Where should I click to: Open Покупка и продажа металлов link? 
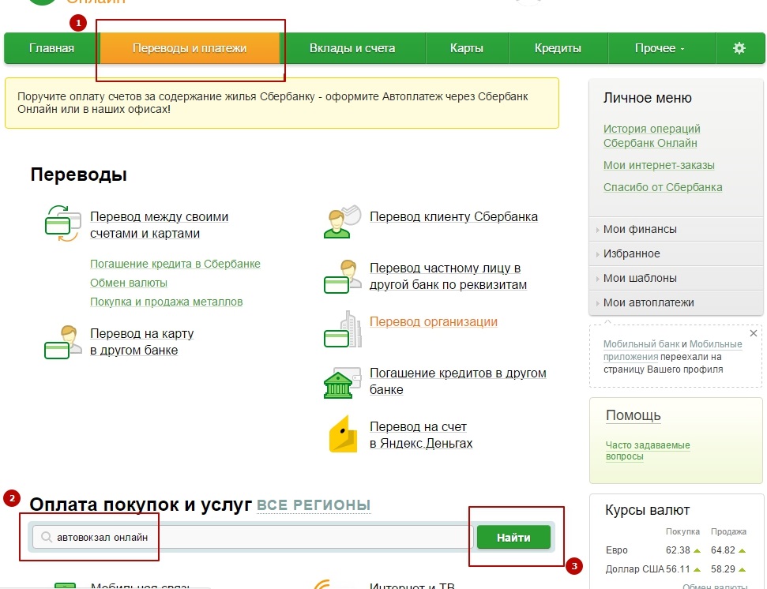point(167,302)
